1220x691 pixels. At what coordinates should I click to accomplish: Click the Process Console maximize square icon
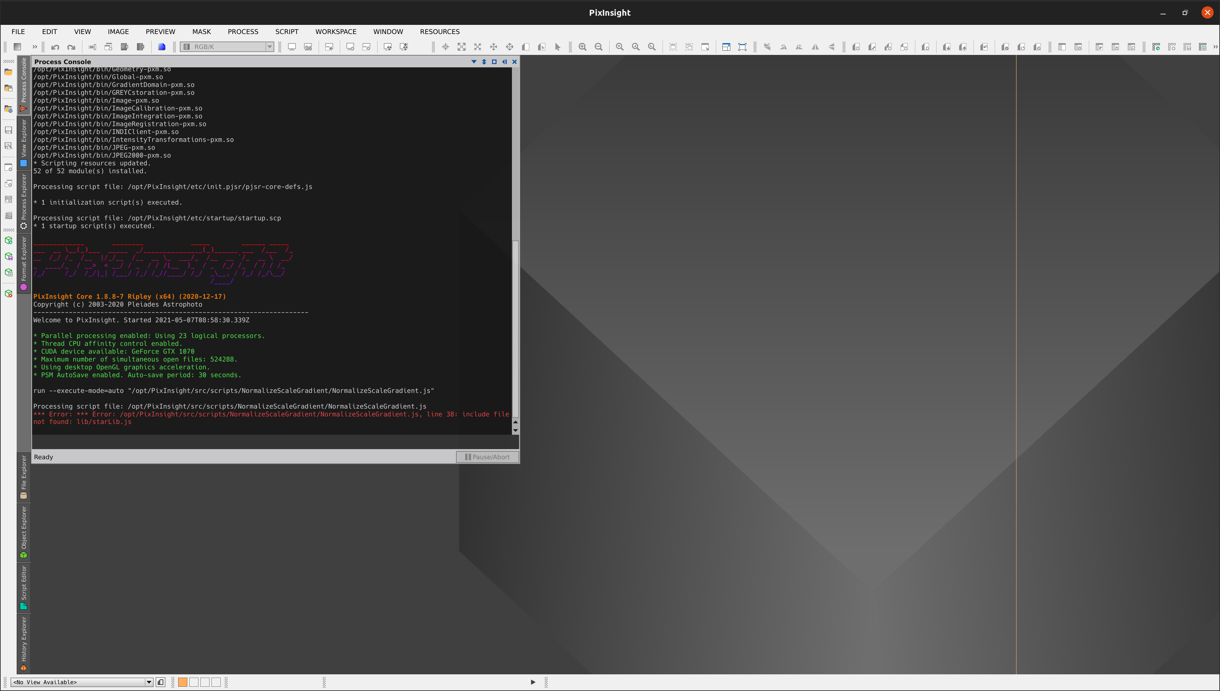tap(494, 62)
